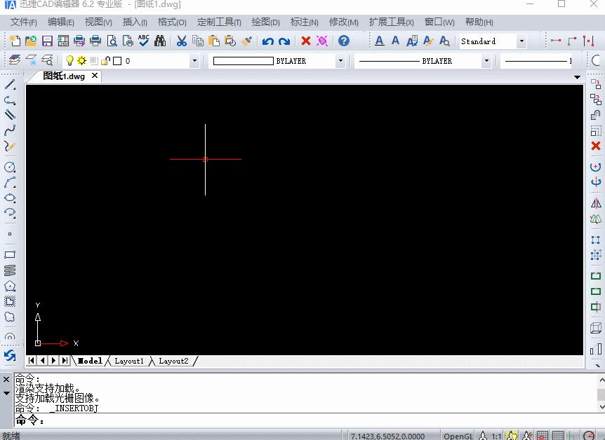Expand the document tabs list arrow
605x440 pixels.
[x=577, y=77]
